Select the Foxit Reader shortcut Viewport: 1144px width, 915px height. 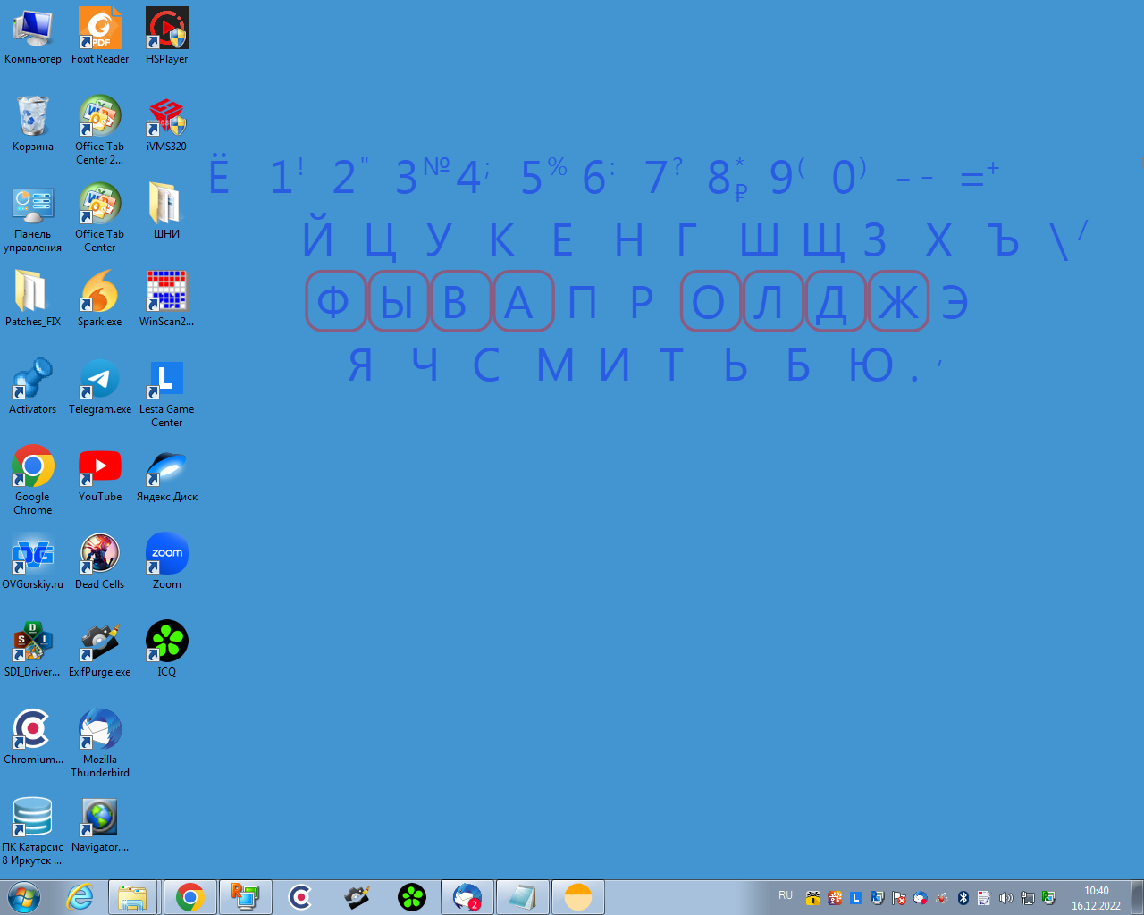[100, 37]
